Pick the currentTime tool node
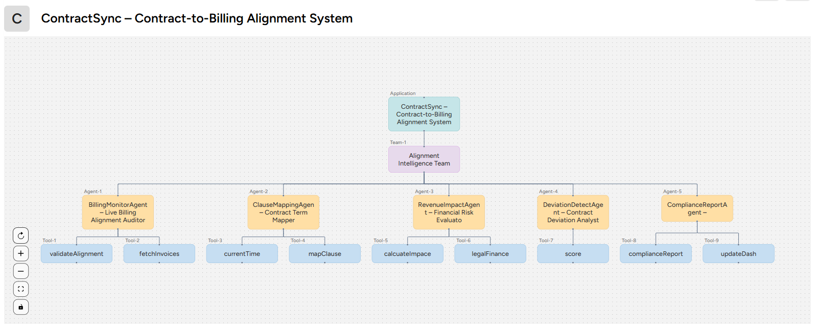Screen dimensions: 817x330 (x=242, y=254)
